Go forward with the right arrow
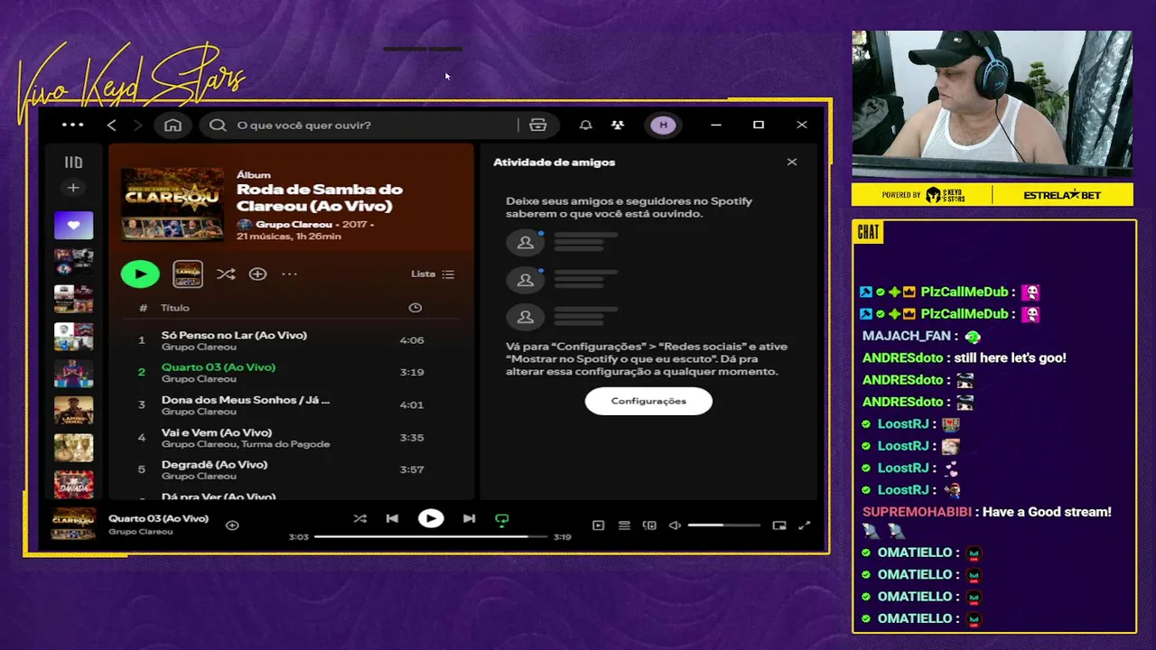The height and width of the screenshot is (650, 1156). click(137, 125)
